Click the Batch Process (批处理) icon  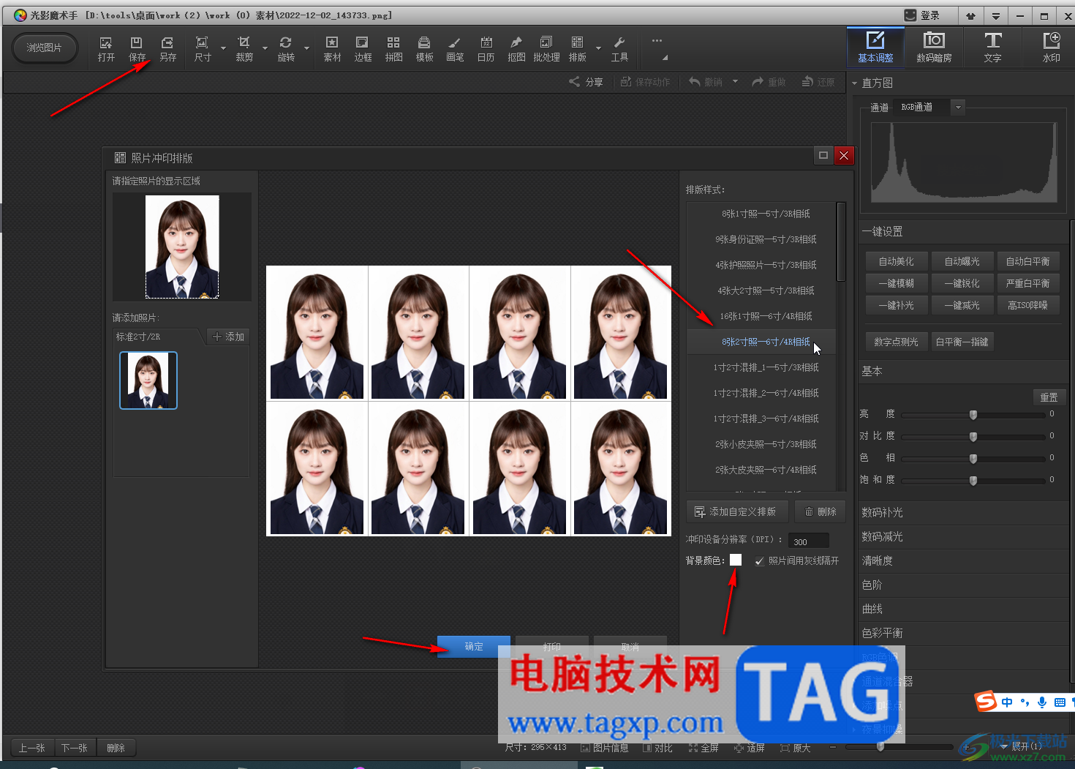tap(546, 48)
